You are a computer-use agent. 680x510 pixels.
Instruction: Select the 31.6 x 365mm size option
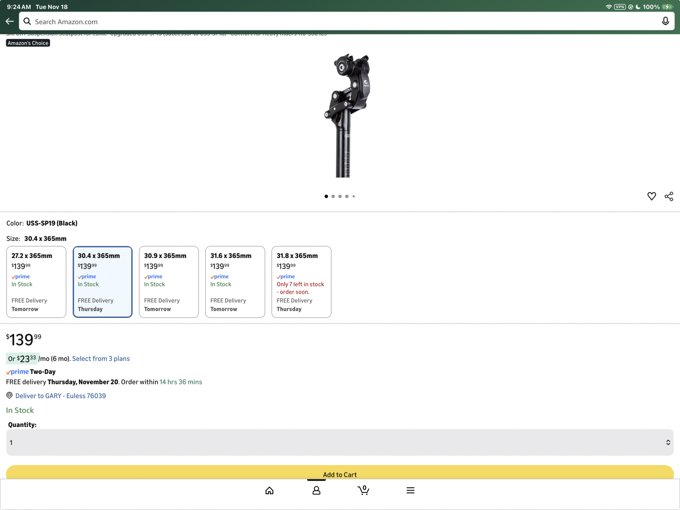click(x=235, y=282)
